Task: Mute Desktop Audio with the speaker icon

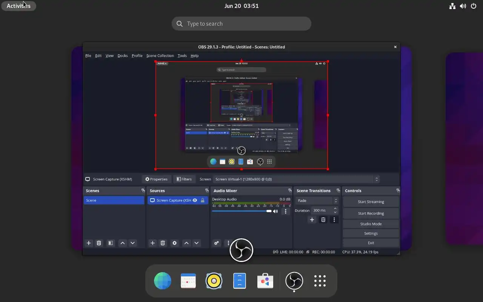Action: (x=275, y=211)
